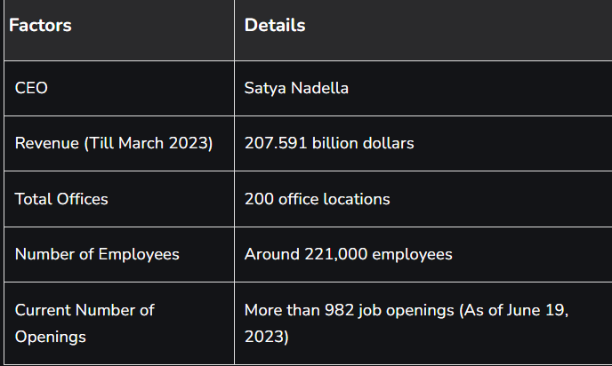
Task: Click the words 'job openings'
Action: pyautogui.click(x=385, y=310)
